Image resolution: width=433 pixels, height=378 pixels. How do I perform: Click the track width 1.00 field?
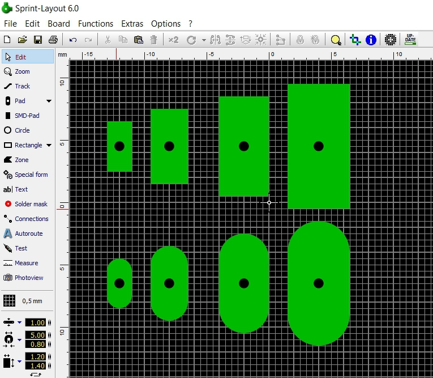(x=36, y=322)
